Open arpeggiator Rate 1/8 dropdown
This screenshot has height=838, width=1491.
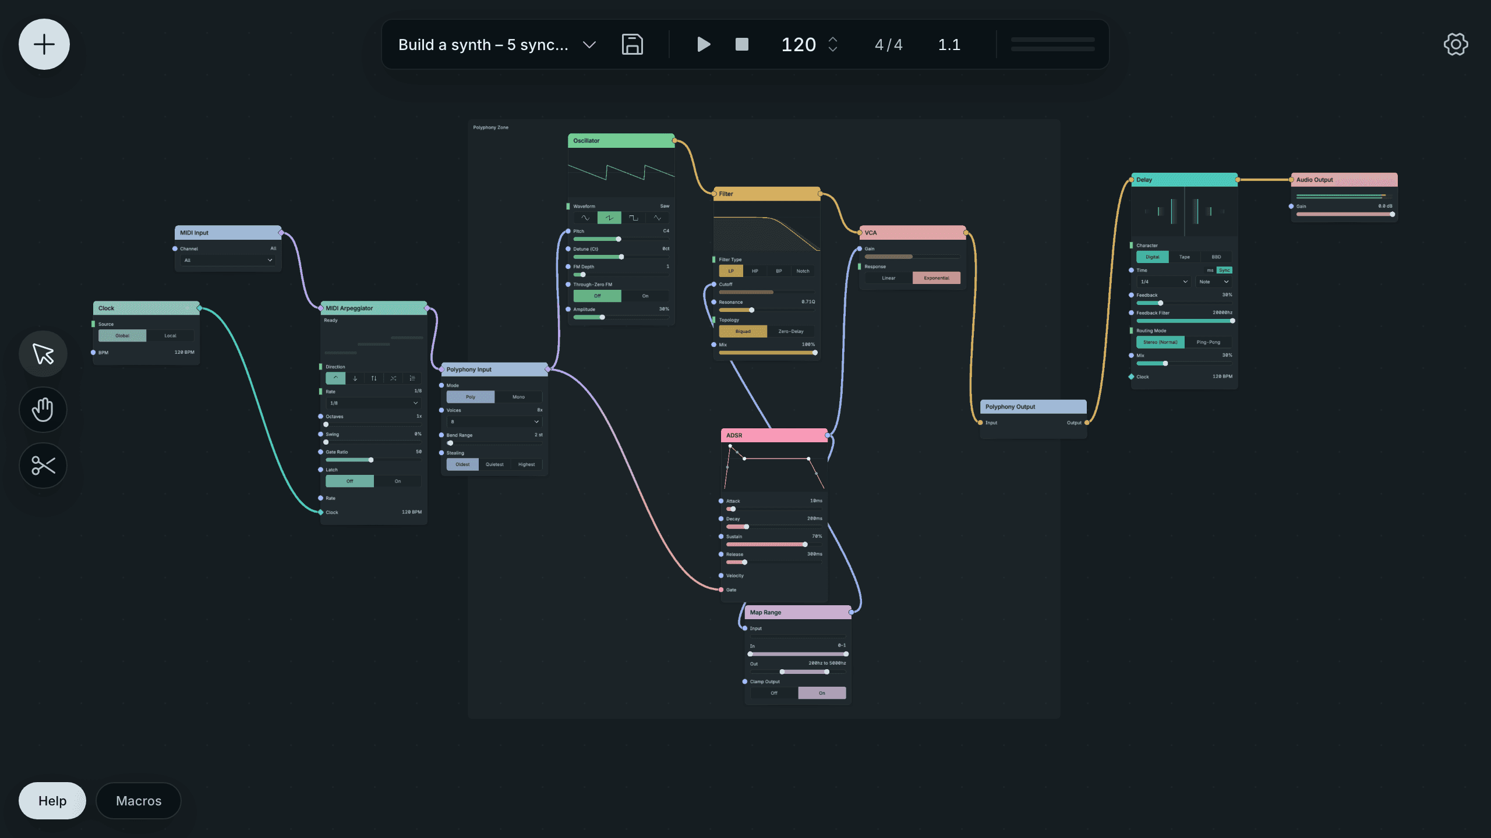point(374,403)
